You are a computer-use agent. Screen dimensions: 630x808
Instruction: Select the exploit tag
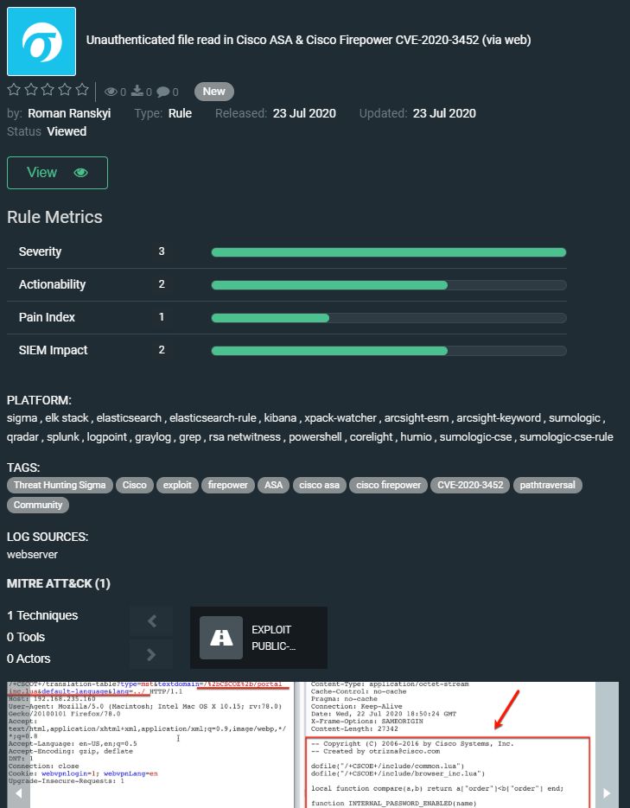[177, 485]
